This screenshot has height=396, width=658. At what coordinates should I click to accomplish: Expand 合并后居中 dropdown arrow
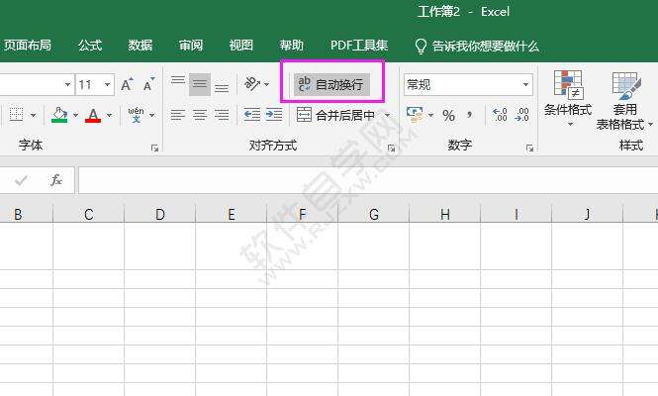click(x=387, y=115)
